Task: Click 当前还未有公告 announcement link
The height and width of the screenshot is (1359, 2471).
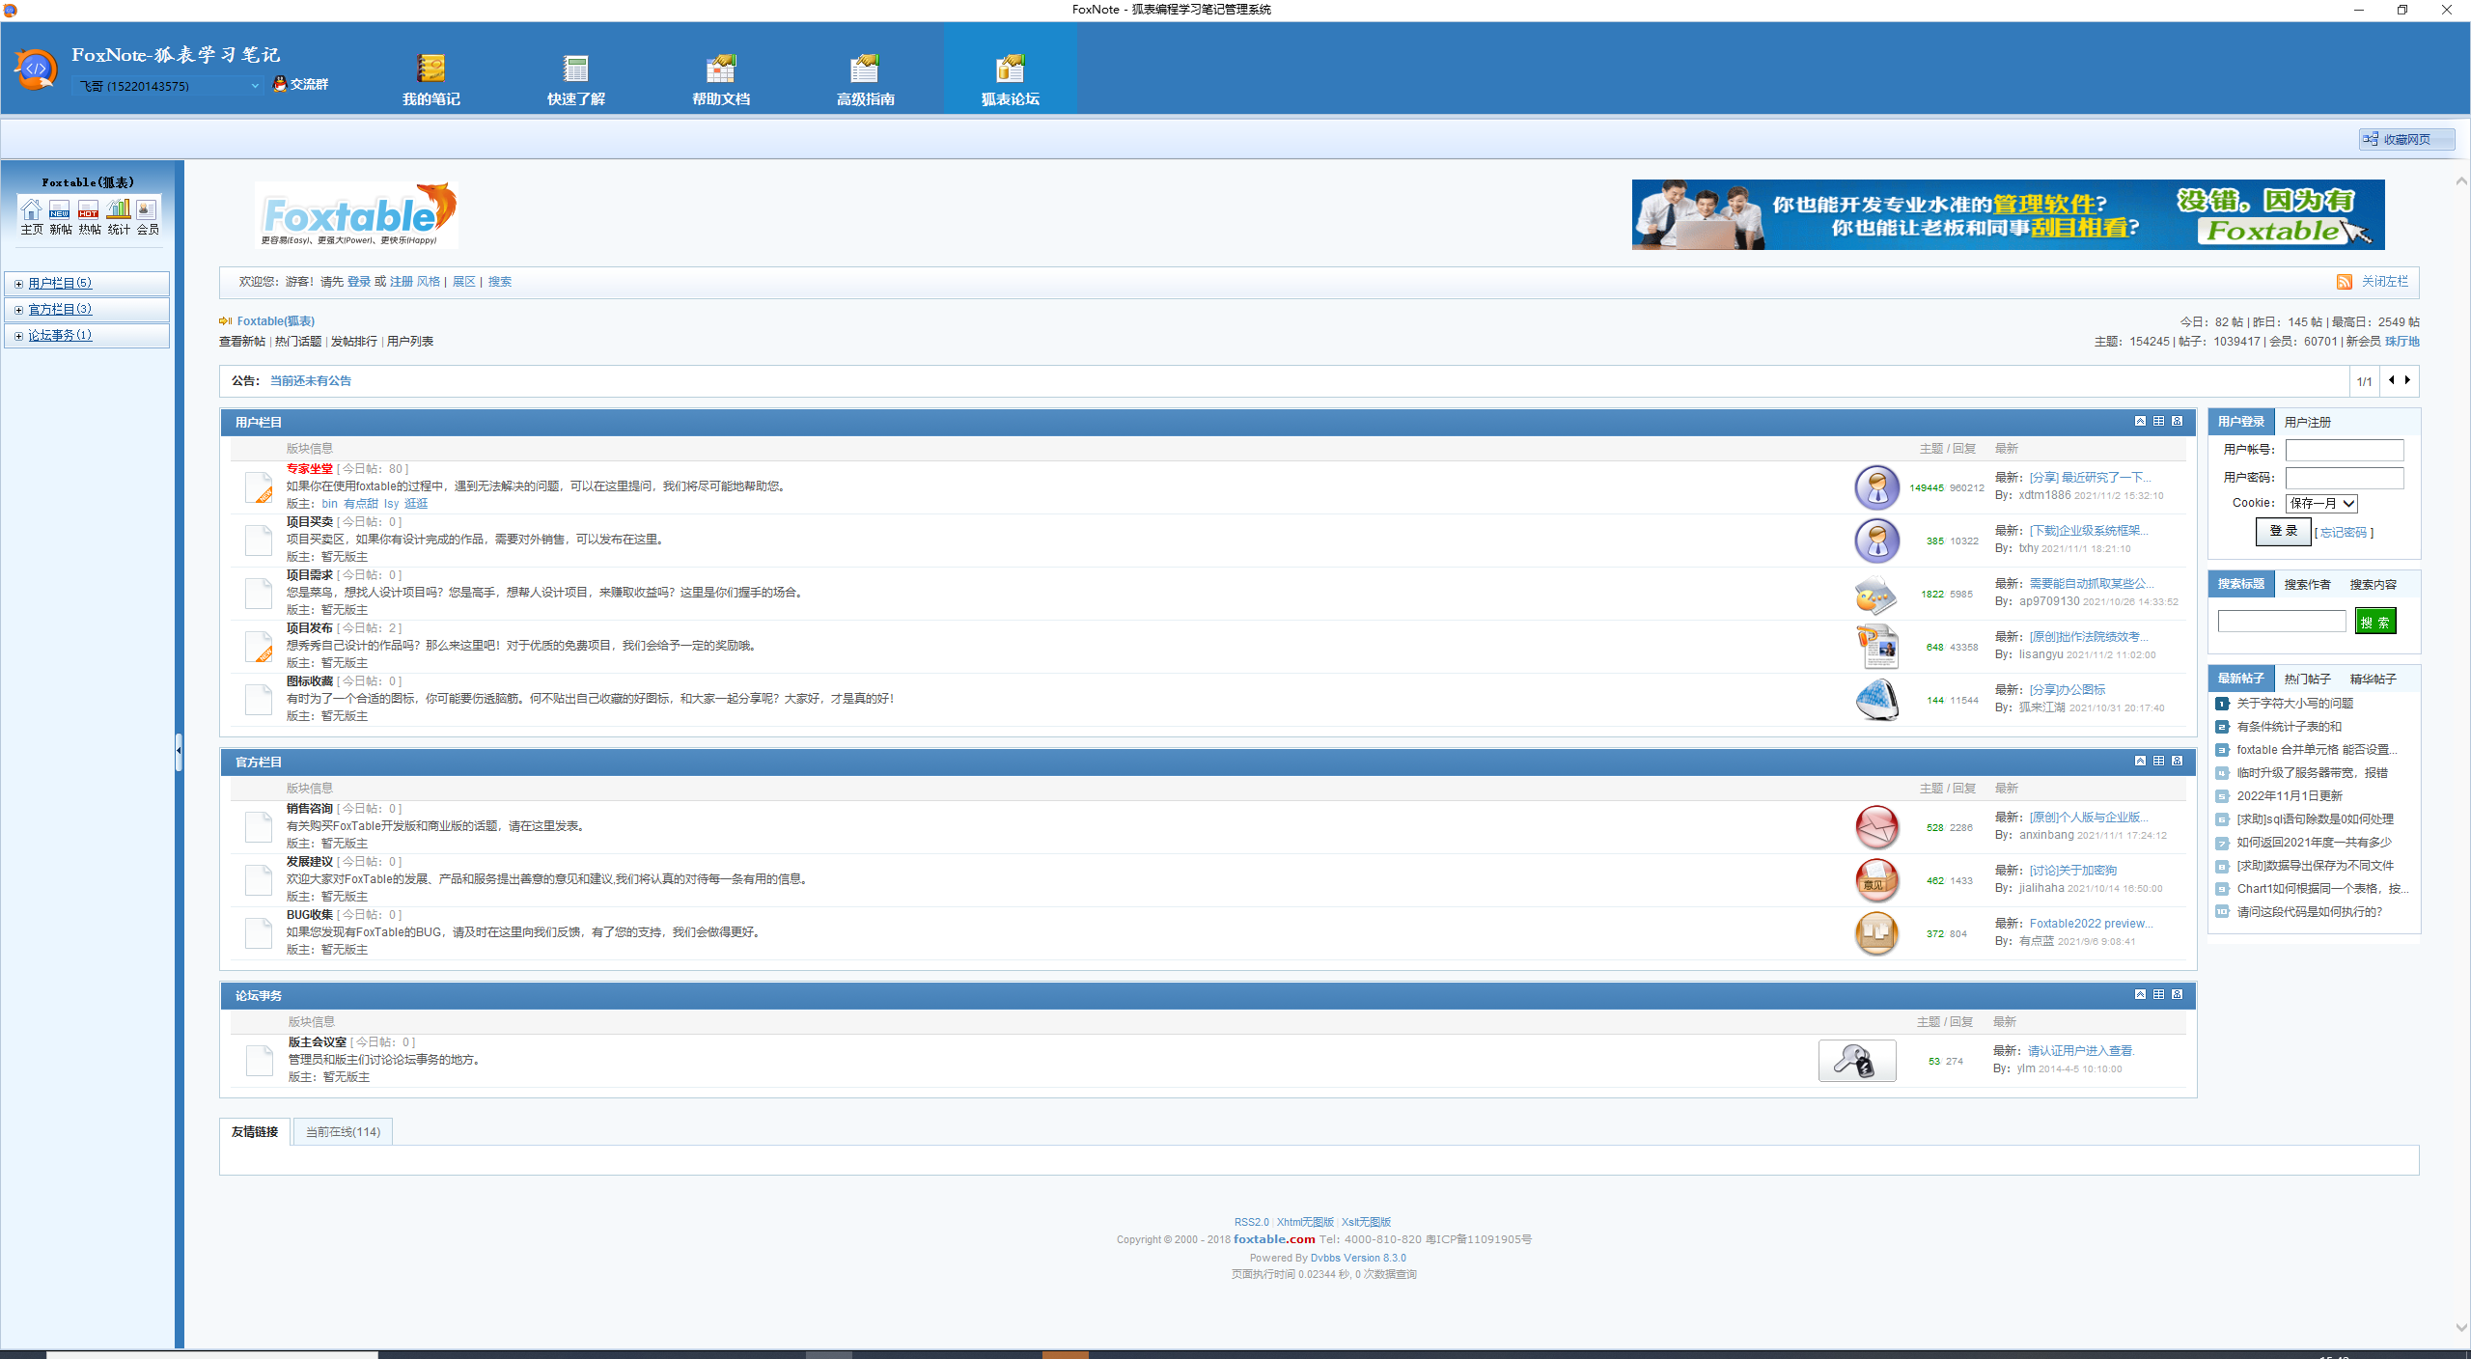Action: pos(311,381)
